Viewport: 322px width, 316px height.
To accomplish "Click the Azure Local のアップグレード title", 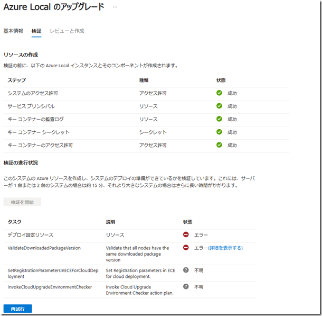I will (x=54, y=7).
